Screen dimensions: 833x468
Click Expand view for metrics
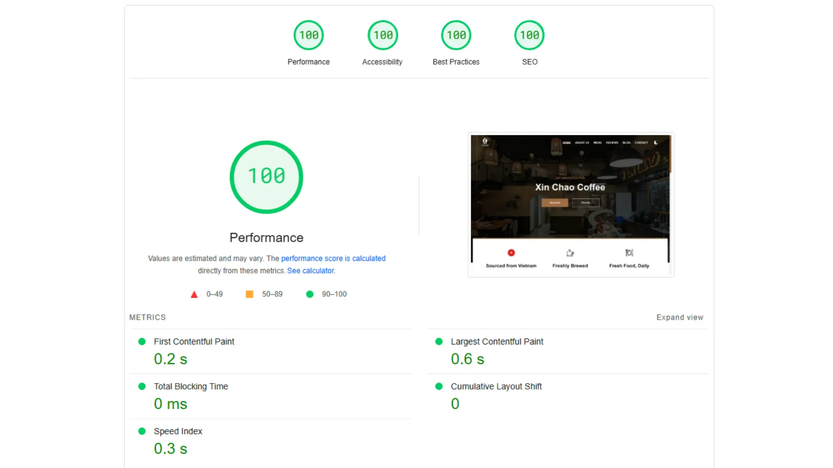679,317
